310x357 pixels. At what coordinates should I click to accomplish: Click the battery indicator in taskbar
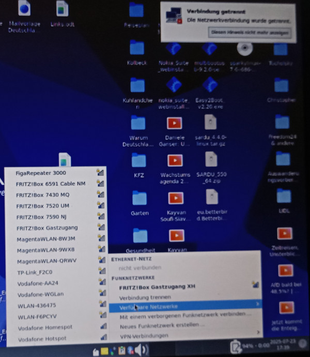pos(235,347)
